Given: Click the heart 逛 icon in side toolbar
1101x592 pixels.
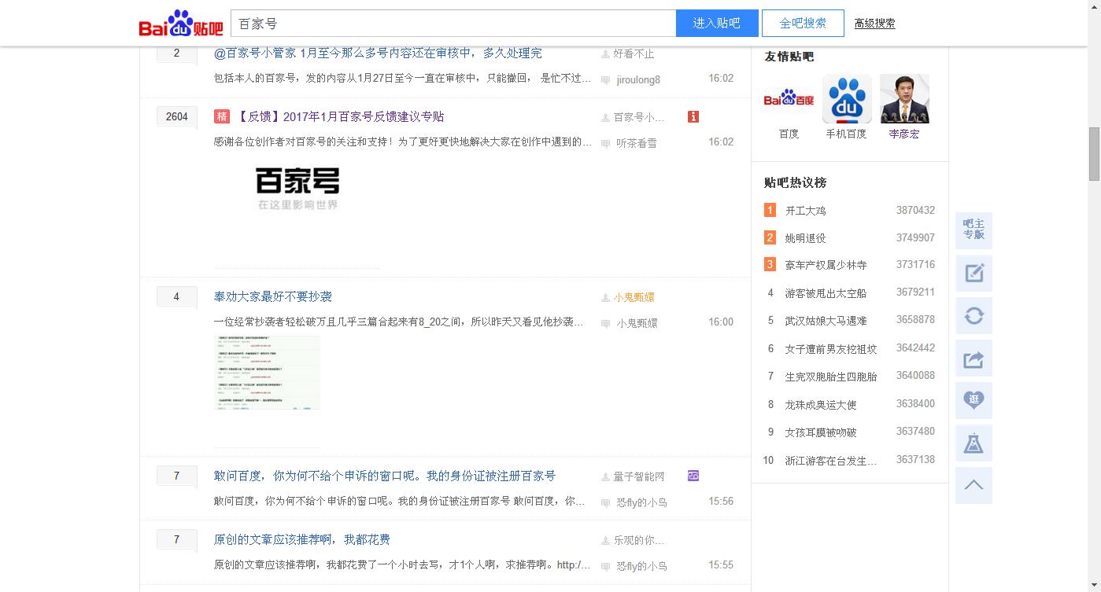Looking at the screenshot, I should click(974, 400).
